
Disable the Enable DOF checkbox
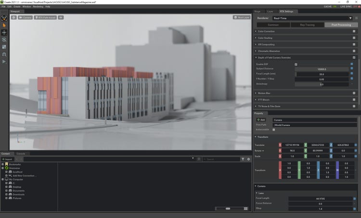pyautogui.click(x=296, y=64)
